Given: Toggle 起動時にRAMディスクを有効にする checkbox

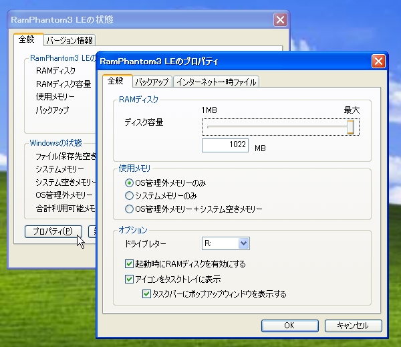Looking at the screenshot, I should [185, 263].
